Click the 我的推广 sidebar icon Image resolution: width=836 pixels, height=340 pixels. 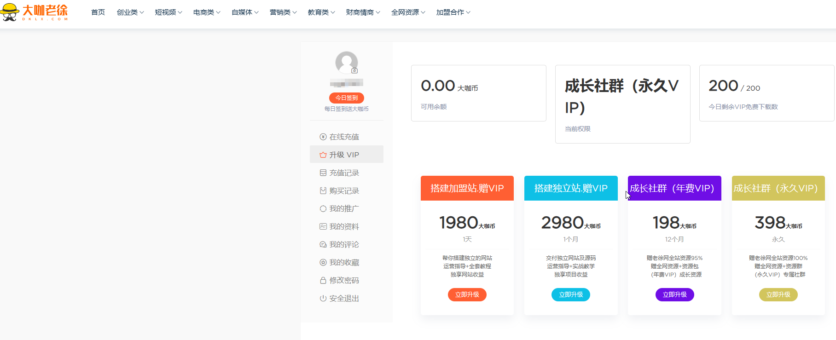(x=323, y=208)
